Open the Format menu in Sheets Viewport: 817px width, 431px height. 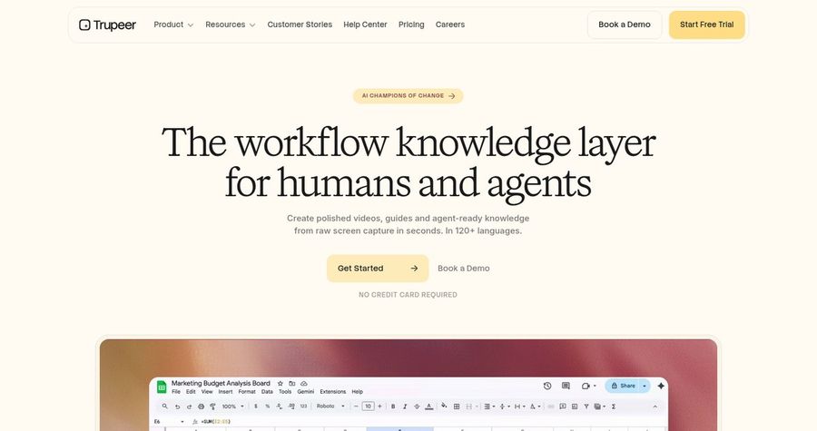click(247, 391)
